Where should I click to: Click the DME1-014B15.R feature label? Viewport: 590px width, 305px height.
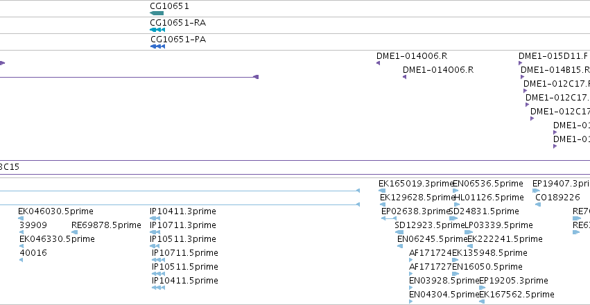[x=555, y=70]
